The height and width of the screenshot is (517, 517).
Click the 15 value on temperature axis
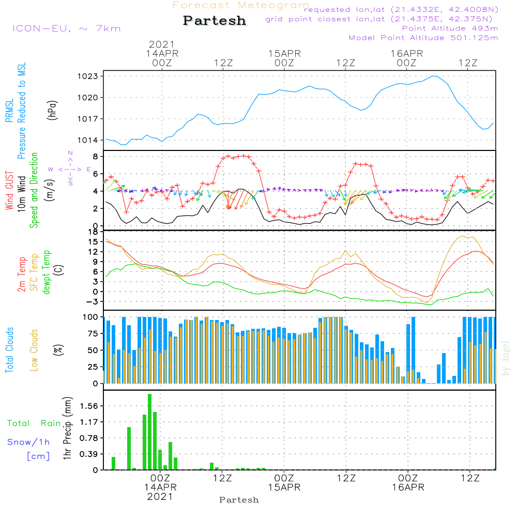[x=93, y=242]
